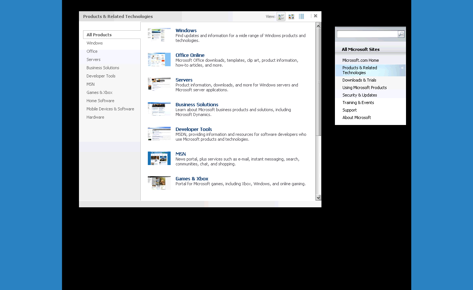Screen dimensions: 473x290
Task: Click the Games & Xbox thumbnail
Action: tap(159, 183)
